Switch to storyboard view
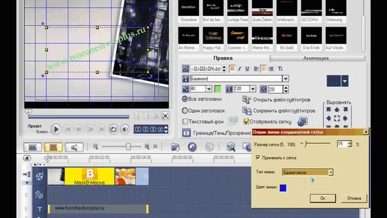The image size is (387, 218). point(33,147)
